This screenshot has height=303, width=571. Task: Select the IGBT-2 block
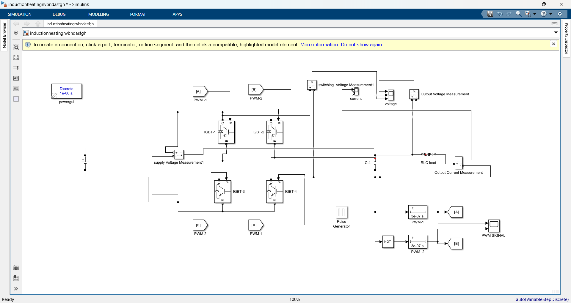[274, 132]
